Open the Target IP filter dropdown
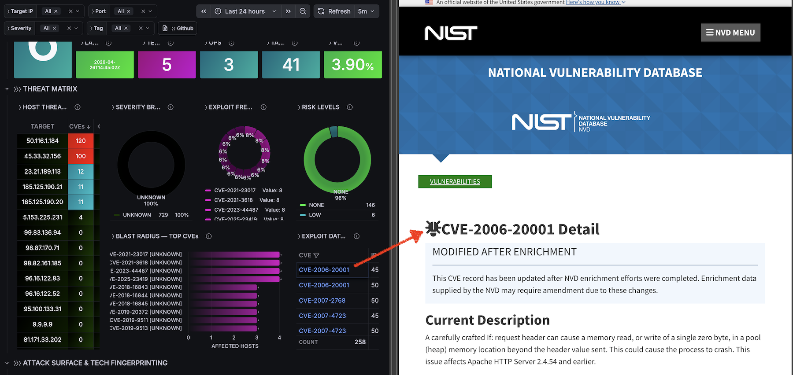Image resolution: width=793 pixels, height=375 pixels. tap(78, 11)
